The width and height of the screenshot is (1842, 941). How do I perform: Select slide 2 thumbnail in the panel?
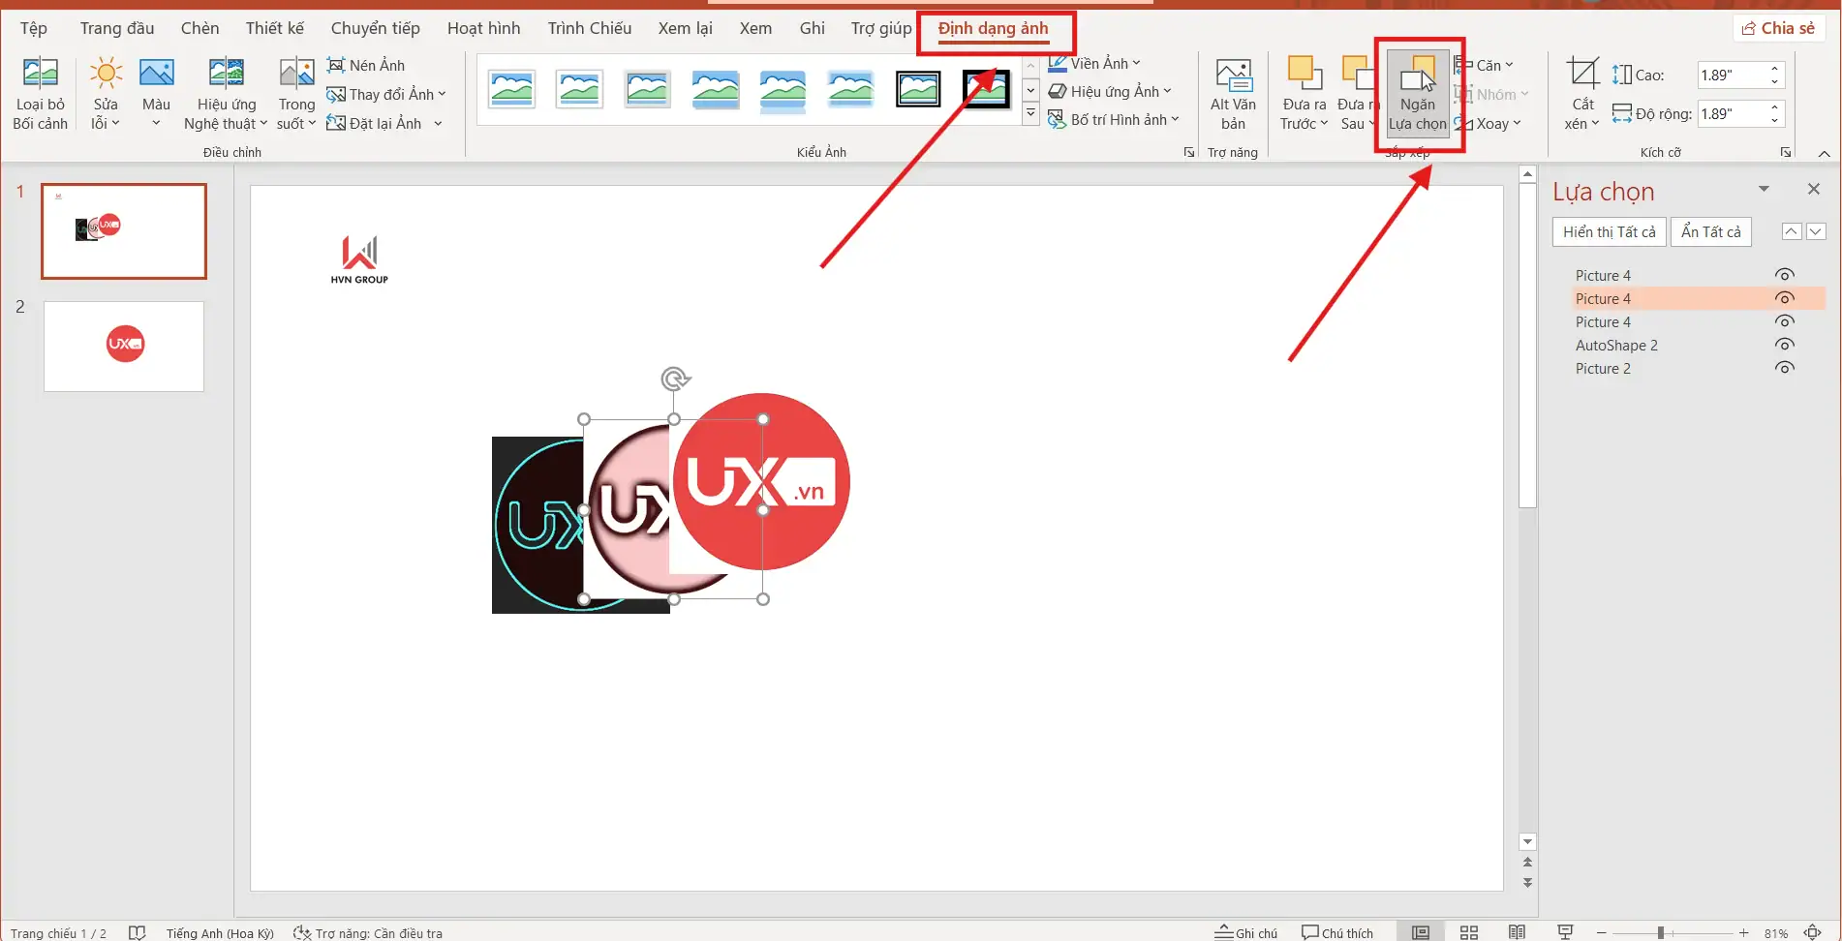[123, 347]
